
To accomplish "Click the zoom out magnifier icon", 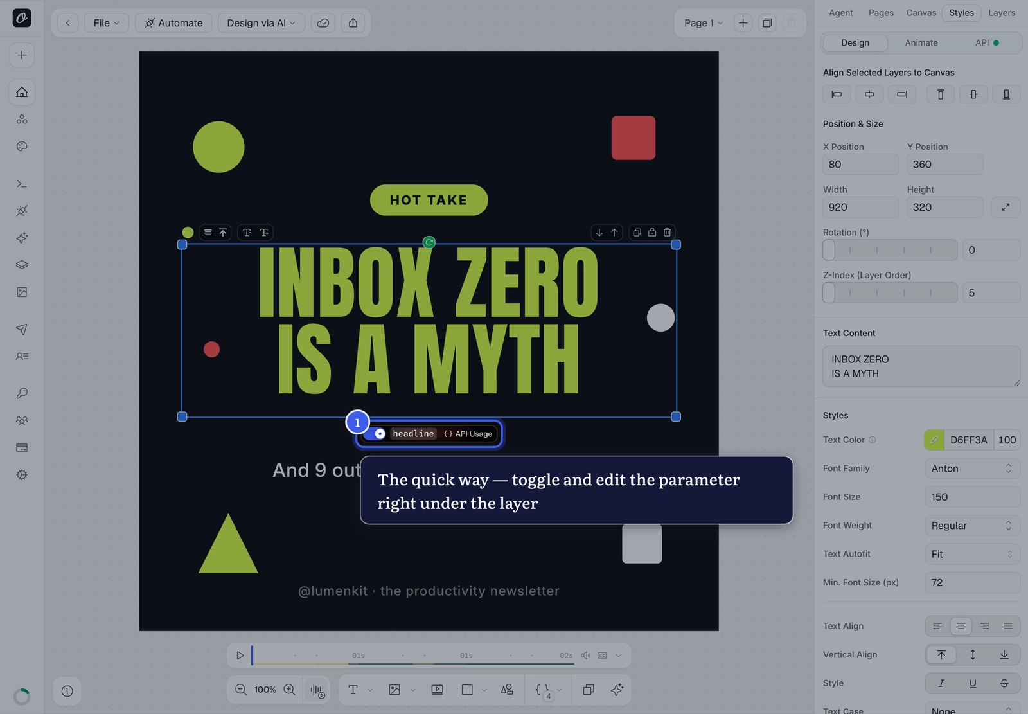I will point(241,690).
